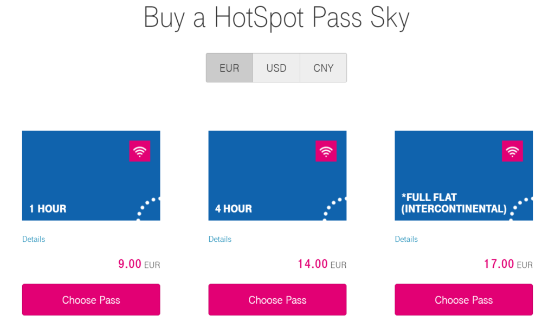Click the 4 HOUR label text on the card
Image resolution: width=555 pixels, height=328 pixels.
[x=234, y=209]
